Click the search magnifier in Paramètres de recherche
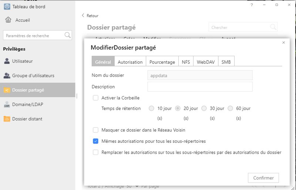 [67, 35]
